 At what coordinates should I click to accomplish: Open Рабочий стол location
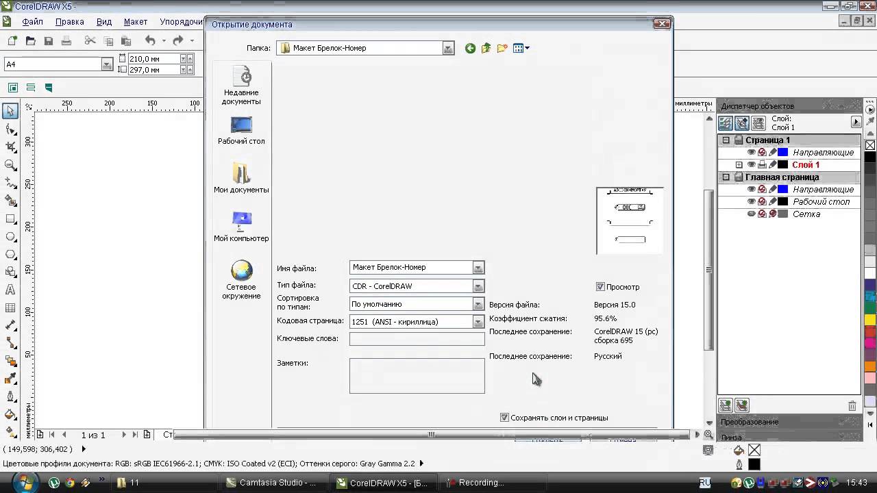pyautogui.click(x=241, y=130)
